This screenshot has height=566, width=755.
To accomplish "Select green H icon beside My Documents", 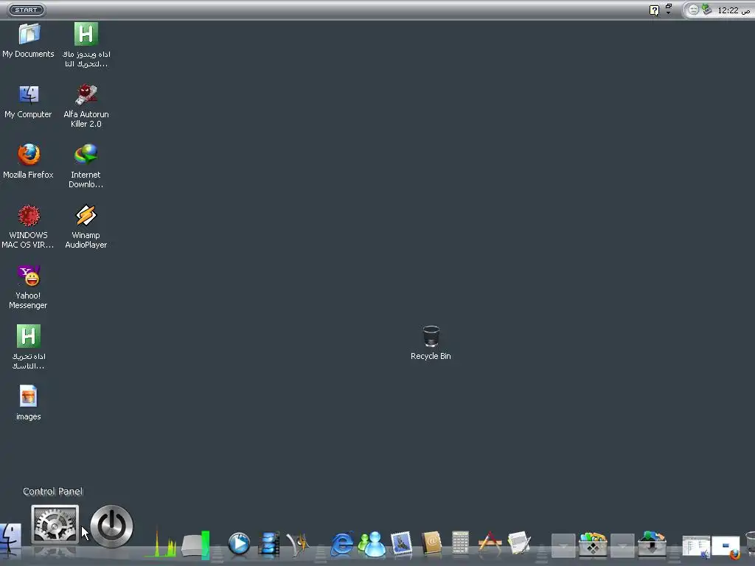I will pyautogui.click(x=86, y=34).
